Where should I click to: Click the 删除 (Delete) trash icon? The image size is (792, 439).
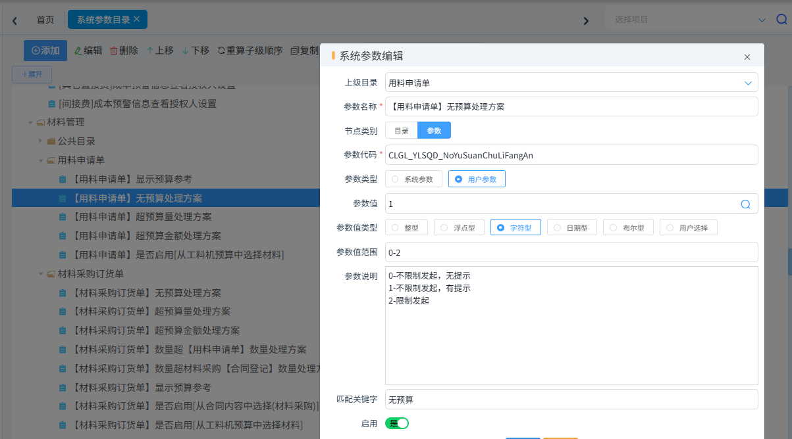coord(113,50)
